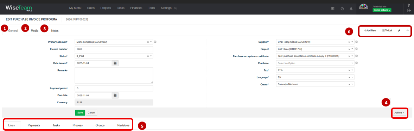Open the Actions dropdown button
The image size is (414, 131).
tap(399, 113)
